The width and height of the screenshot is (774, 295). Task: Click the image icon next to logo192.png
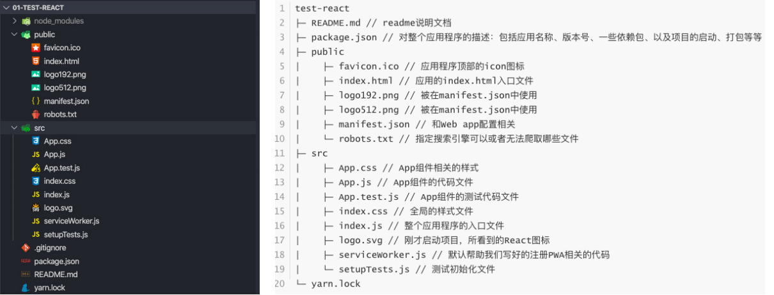pos(36,75)
